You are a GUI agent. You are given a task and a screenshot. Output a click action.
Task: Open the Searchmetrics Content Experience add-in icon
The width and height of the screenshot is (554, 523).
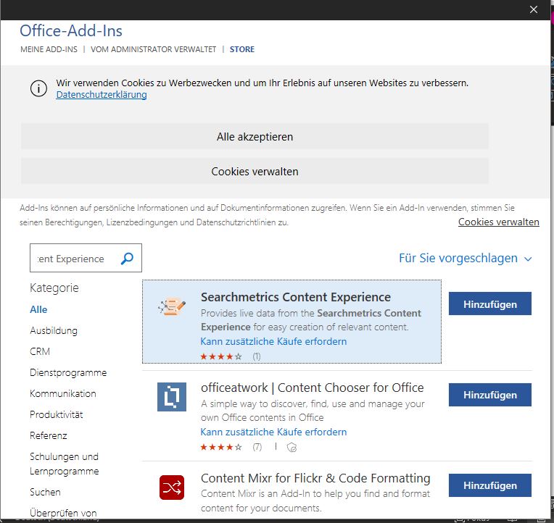pos(172,306)
